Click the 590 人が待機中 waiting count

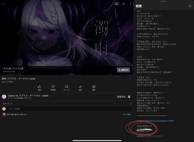[7, 82]
